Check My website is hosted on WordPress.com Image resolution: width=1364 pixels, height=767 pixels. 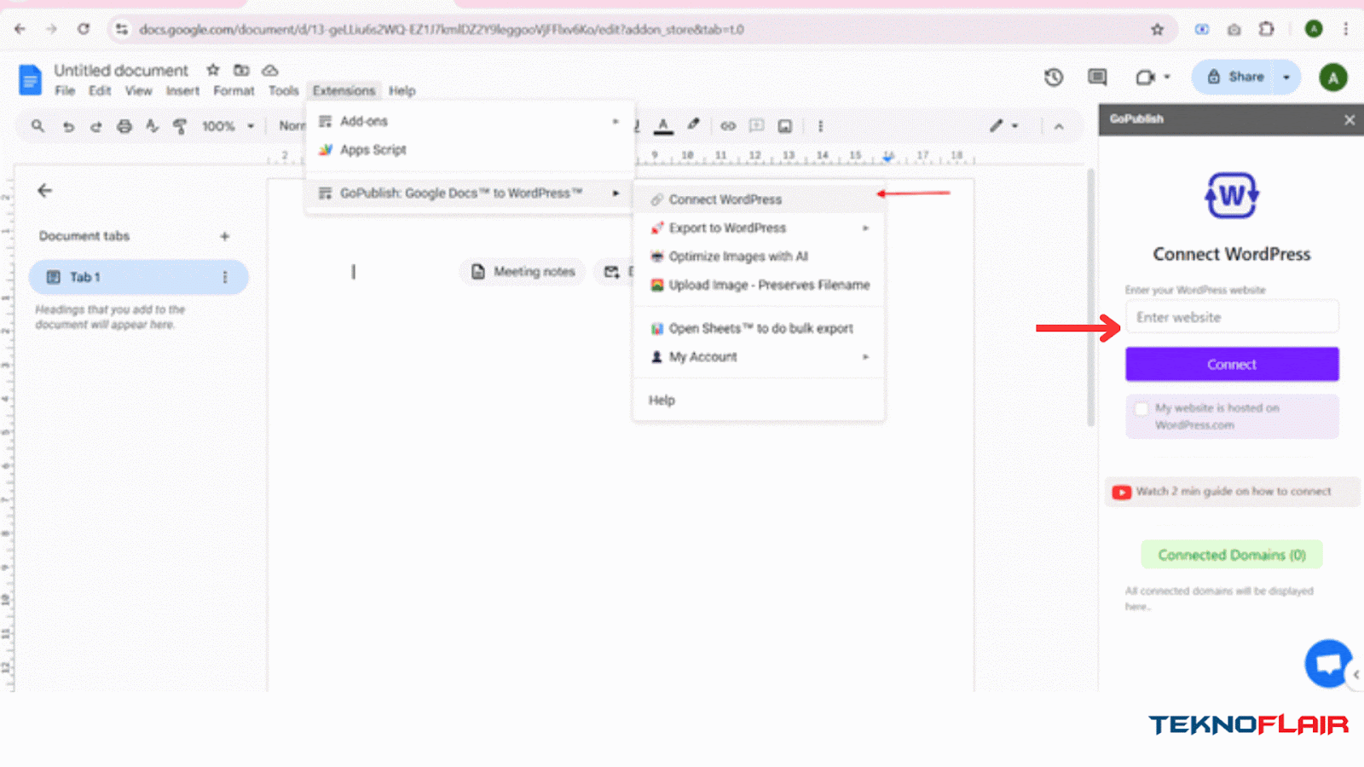tap(1141, 408)
